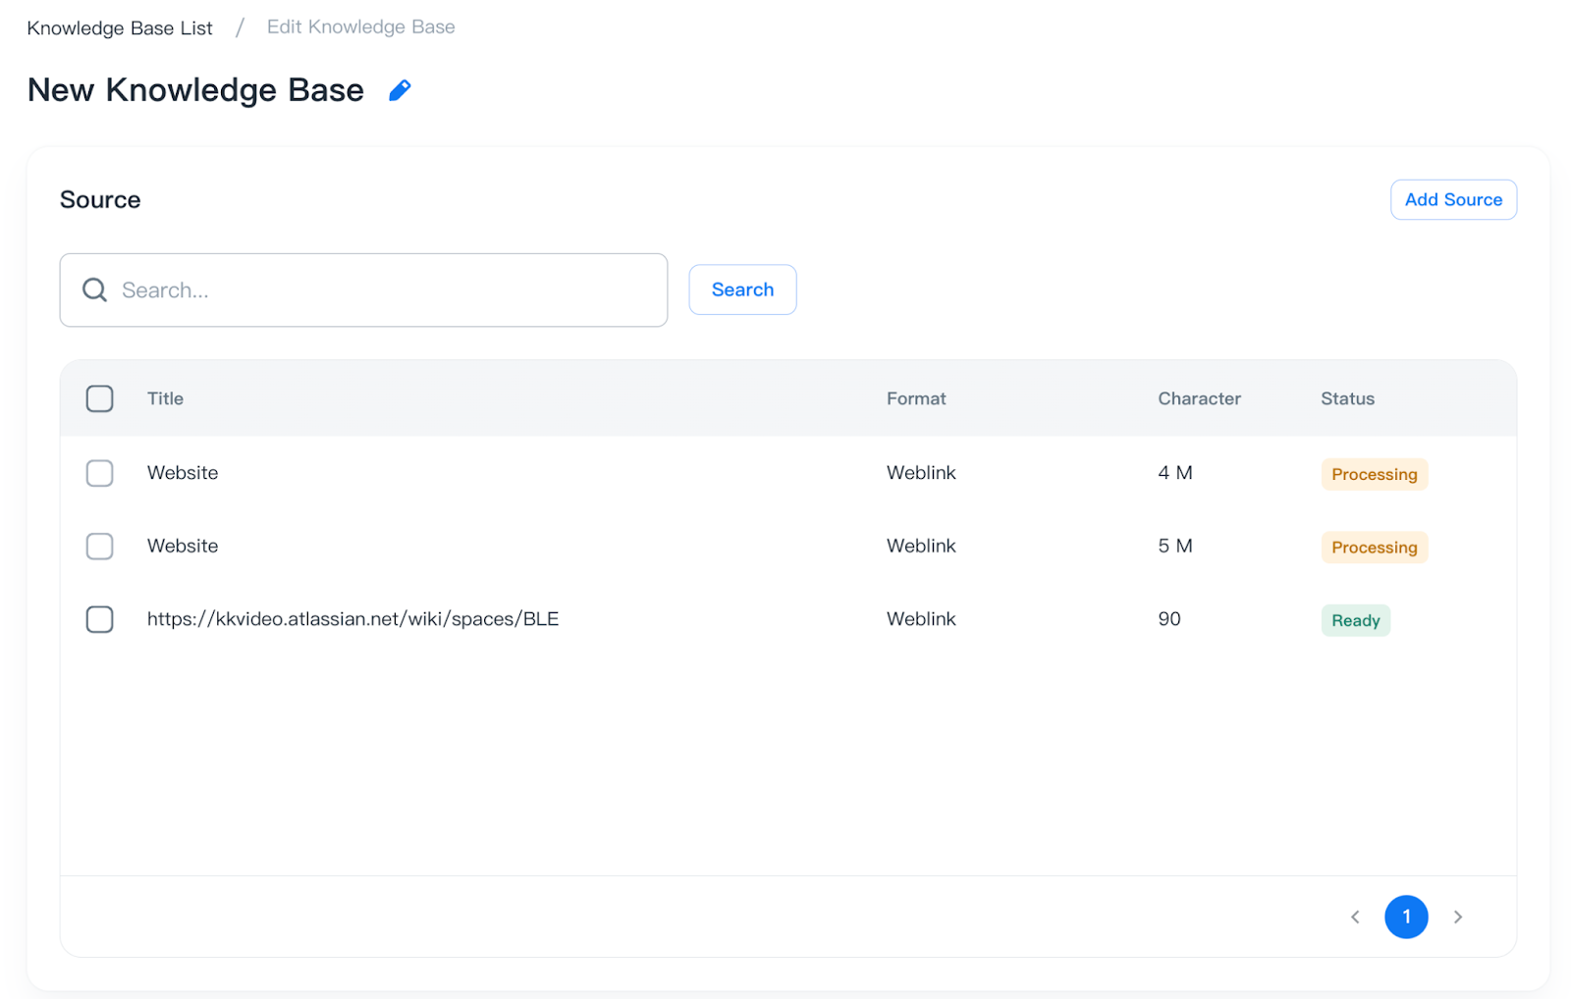Screen dimensions: 1571x999
Task: Check the box for the 5 M Website row
Action: (99, 546)
